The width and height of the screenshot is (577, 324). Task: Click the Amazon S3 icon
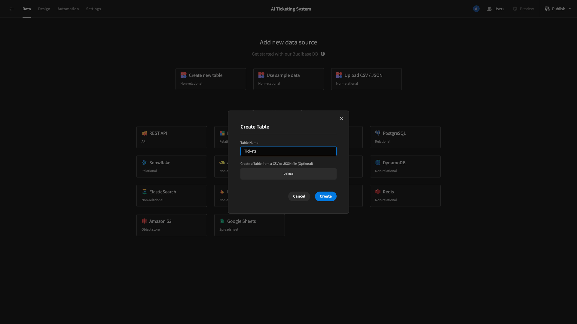tap(144, 221)
